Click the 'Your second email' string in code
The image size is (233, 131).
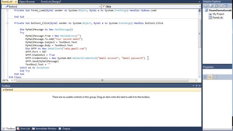68,39
